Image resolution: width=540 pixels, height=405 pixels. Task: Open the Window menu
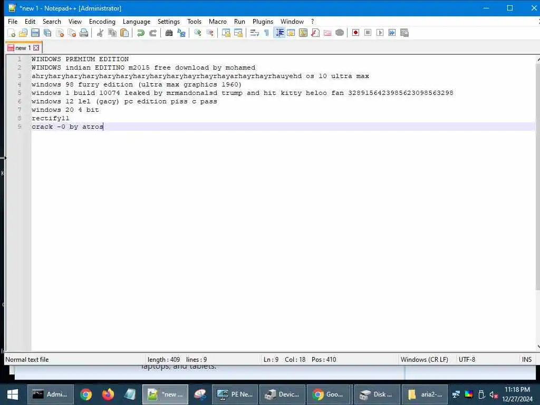[x=292, y=21]
